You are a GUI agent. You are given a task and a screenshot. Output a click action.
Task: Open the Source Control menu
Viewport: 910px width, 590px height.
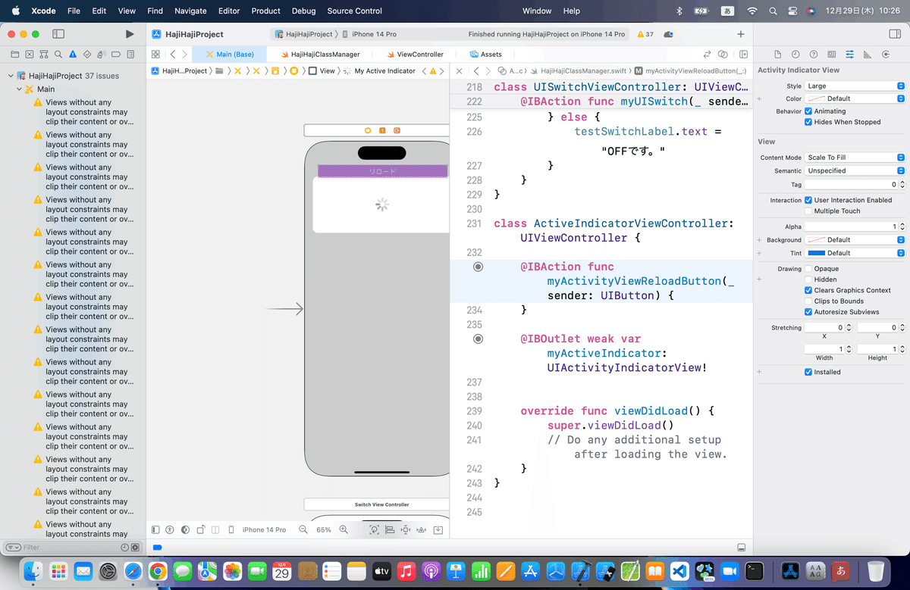coord(355,11)
